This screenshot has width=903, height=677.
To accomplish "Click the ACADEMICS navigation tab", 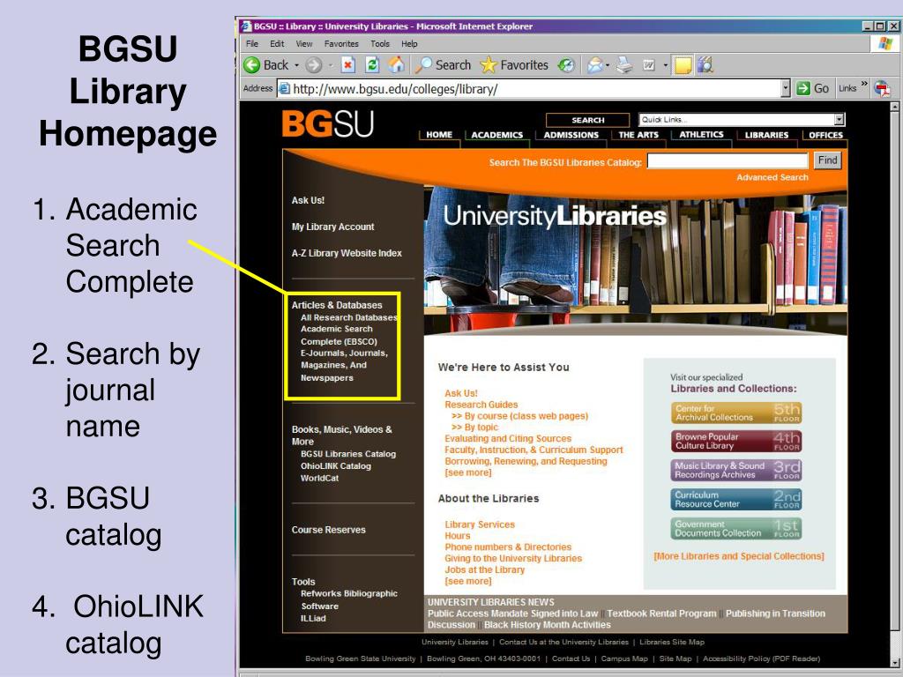I will pos(497,135).
